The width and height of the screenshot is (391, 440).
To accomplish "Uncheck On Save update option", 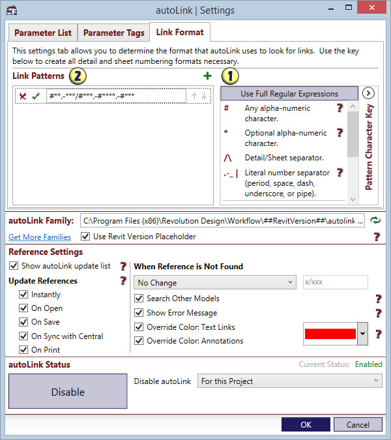I will 23,322.
